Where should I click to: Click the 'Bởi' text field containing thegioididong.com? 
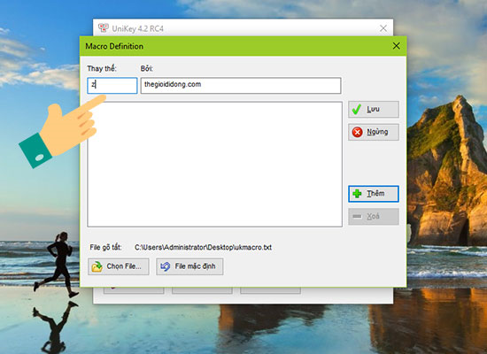241,85
